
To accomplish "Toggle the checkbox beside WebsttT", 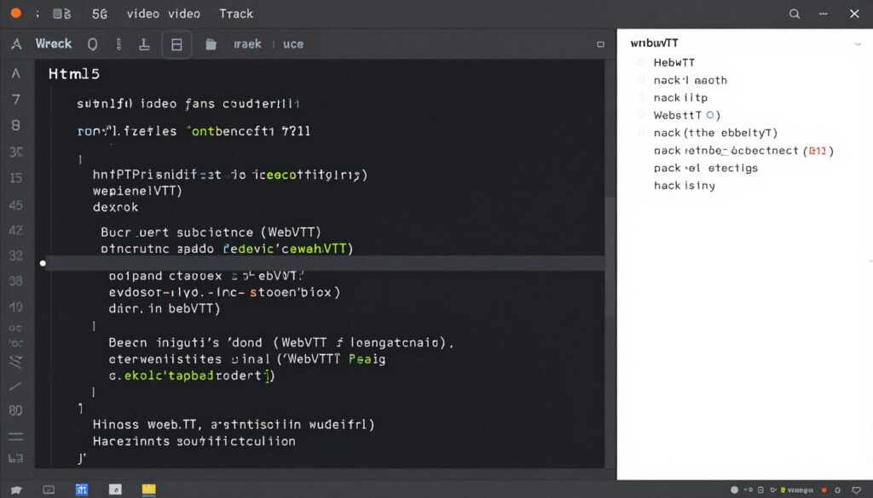I will tap(641, 115).
